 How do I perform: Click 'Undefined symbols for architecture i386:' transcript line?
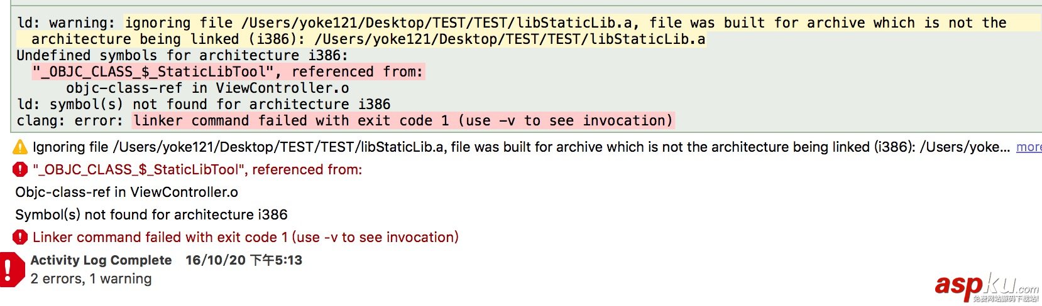point(181,55)
